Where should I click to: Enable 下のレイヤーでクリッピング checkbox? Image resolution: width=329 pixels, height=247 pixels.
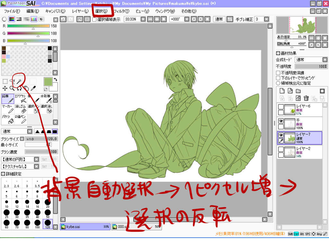click(x=278, y=78)
